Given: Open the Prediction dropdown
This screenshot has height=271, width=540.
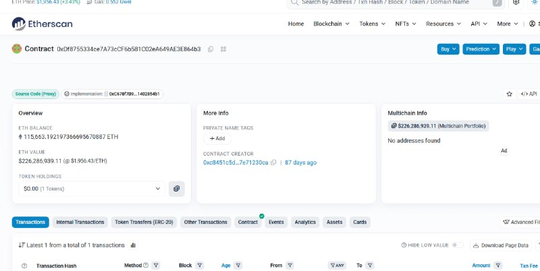Looking at the screenshot, I should coord(481,49).
